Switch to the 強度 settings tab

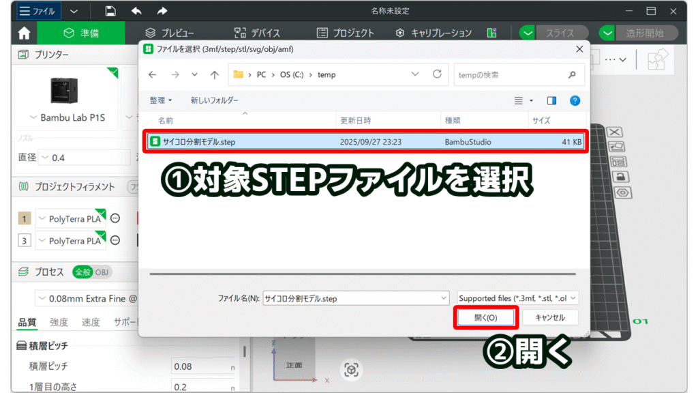pos(59,322)
